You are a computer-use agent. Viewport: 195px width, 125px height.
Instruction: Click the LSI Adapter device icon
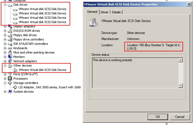click(x=15, y=87)
